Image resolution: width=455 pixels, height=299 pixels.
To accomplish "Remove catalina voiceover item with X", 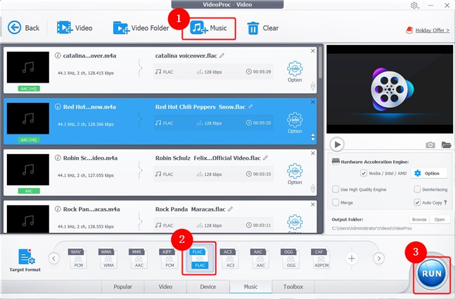I will coord(313,51).
